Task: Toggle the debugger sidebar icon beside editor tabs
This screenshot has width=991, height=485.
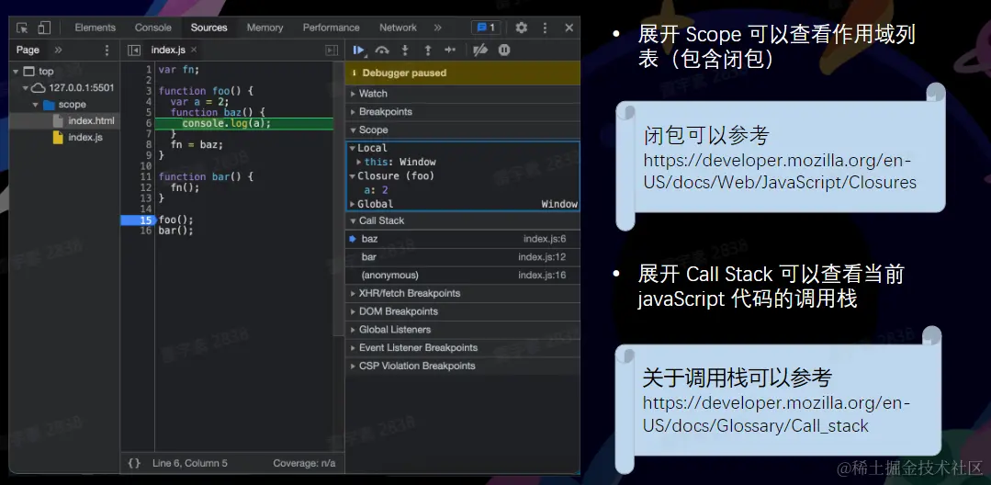Action: click(332, 50)
